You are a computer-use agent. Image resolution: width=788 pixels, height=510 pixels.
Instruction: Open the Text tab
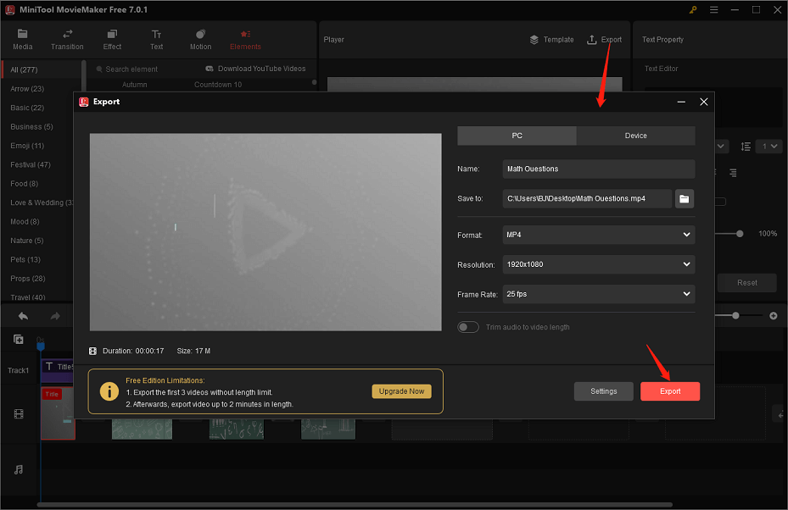pos(156,40)
